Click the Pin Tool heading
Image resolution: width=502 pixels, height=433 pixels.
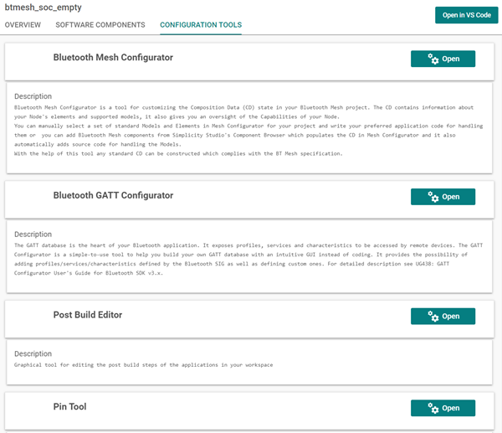[70, 407]
